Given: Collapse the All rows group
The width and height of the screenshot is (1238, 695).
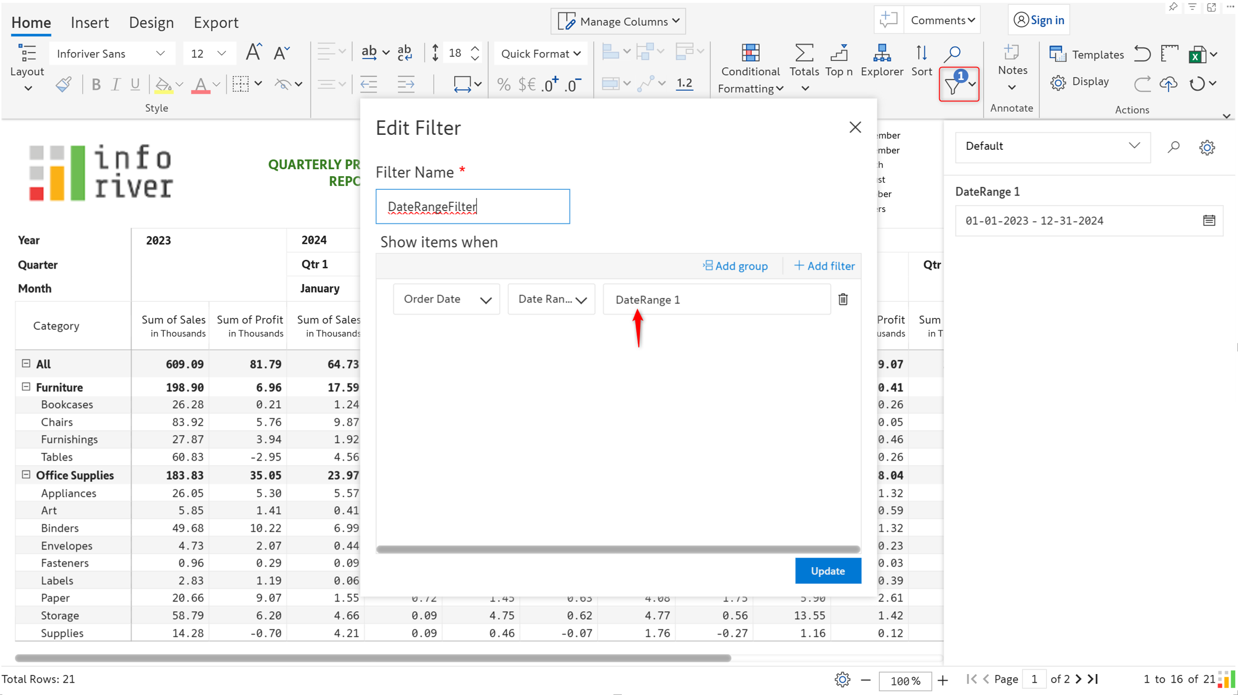Looking at the screenshot, I should click(26, 364).
